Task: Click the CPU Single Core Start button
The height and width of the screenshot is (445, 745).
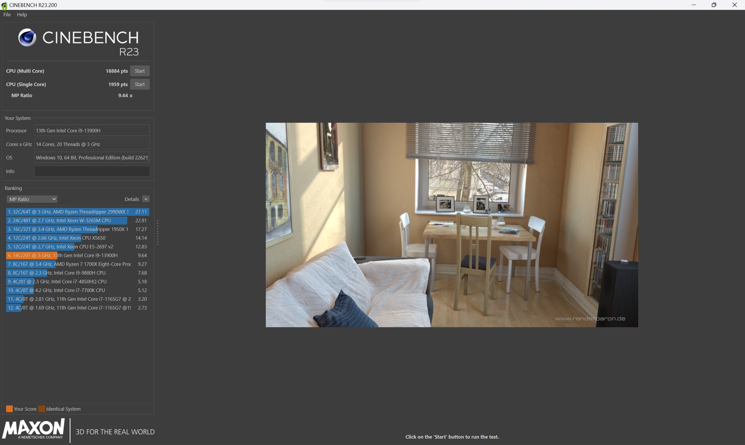Action: pyautogui.click(x=139, y=84)
